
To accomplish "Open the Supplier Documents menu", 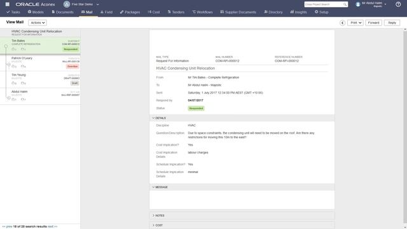I will tap(238, 12).
